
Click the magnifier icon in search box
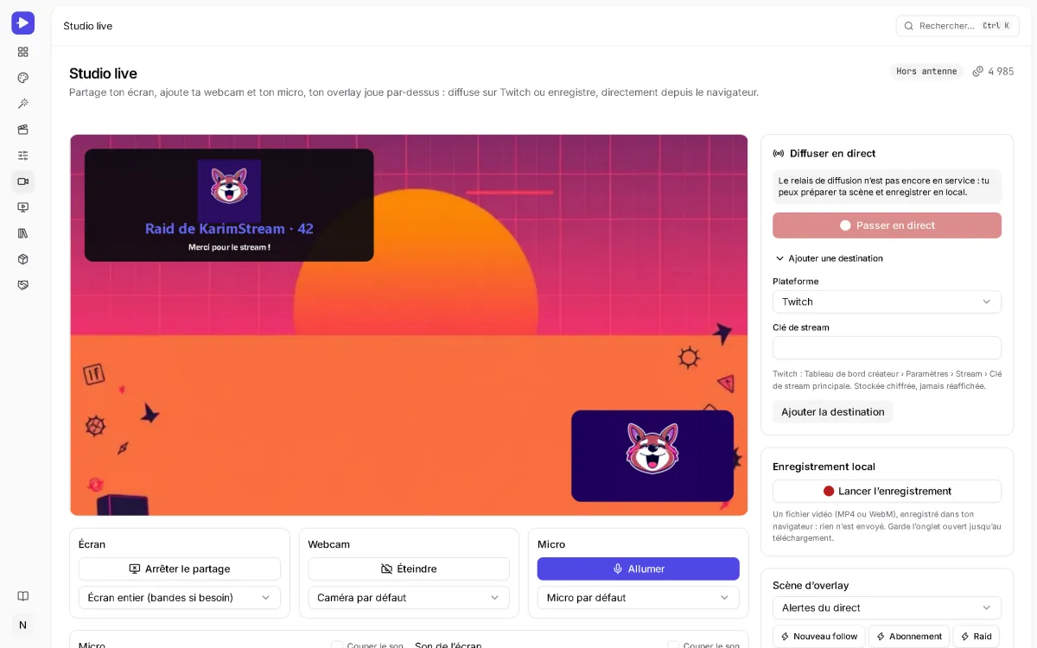[x=909, y=26]
